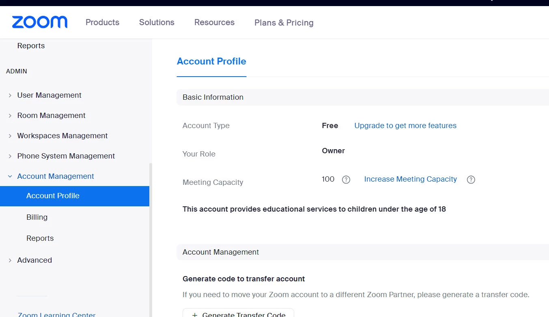The height and width of the screenshot is (317, 549).
Task: Click the transfer code description text
Action: click(356, 295)
